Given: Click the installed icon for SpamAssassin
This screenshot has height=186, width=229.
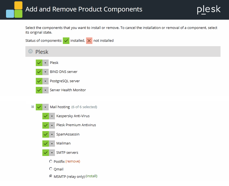Looking at the screenshot, I should 46,134.
